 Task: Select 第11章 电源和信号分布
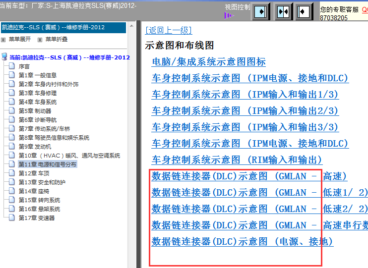coord(48,164)
